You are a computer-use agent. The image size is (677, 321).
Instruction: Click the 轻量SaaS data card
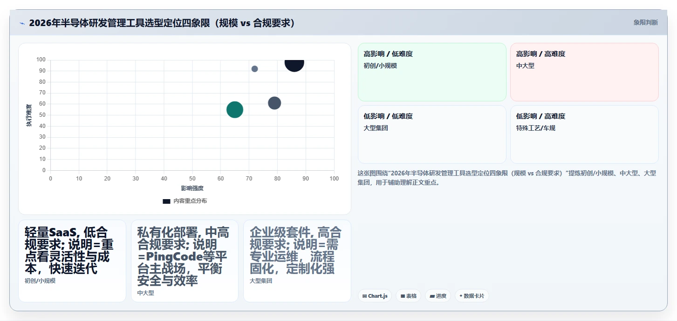(x=72, y=261)
